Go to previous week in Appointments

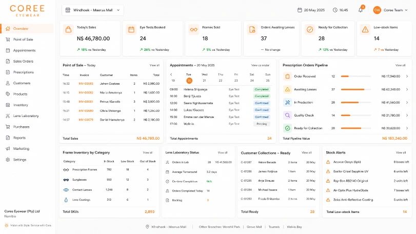point(171,74)
